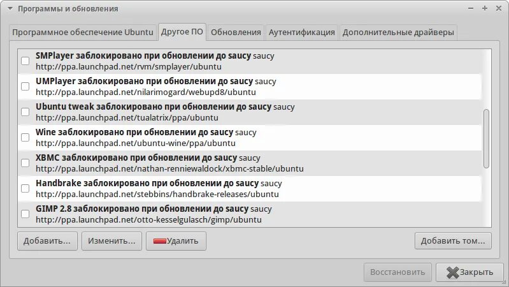
Task: Select the Дополнительные драйверы tab
Action: click(x=398, y=32)
